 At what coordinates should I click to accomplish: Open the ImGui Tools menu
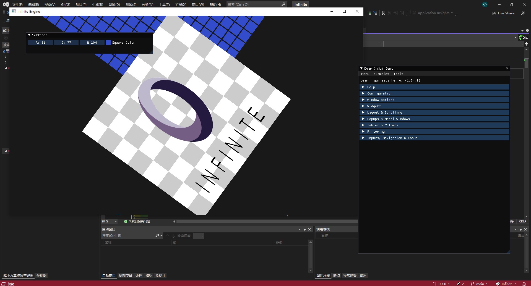coord(398,74)
